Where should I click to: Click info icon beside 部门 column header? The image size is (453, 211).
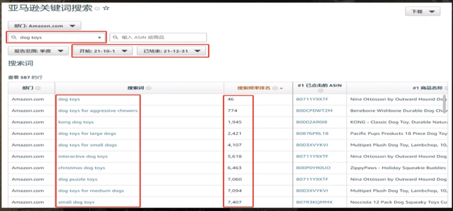pyautogui.click(x=38, y=88)
